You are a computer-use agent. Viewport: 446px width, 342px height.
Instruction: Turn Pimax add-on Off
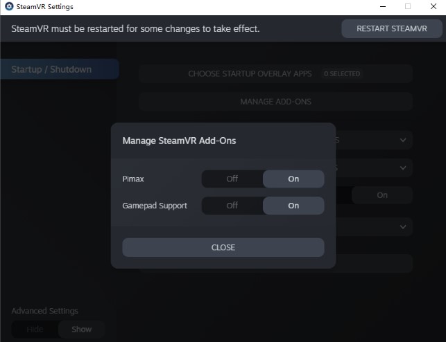(232, 179)
